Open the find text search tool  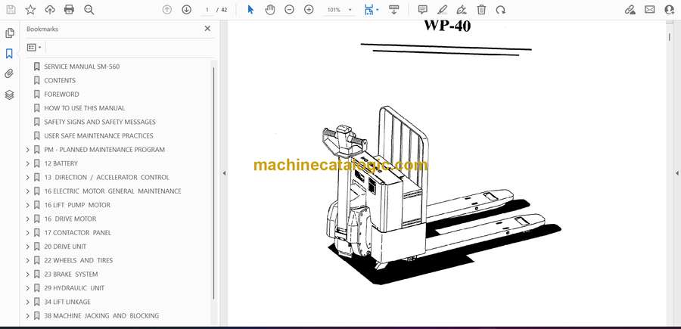coord(89,10)
